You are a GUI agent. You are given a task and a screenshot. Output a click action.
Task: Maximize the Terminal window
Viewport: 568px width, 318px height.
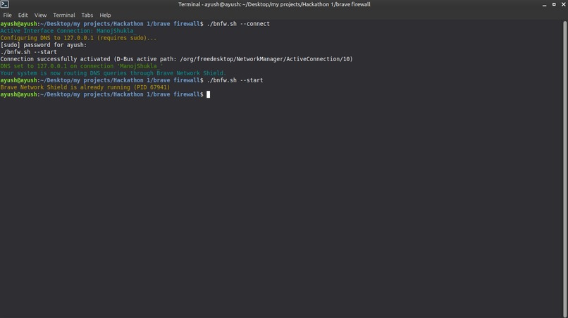coord(554,4)
